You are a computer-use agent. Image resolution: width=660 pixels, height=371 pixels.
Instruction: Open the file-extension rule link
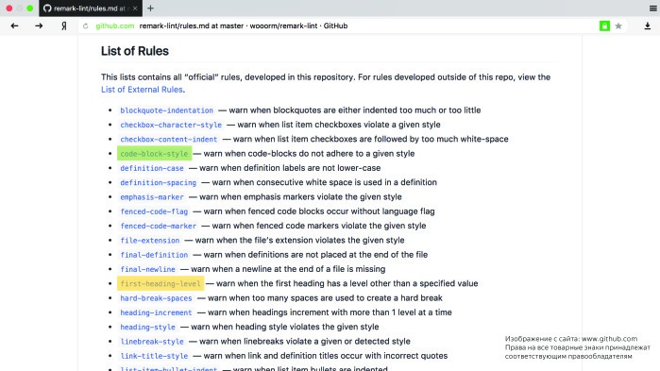[150, 241]
